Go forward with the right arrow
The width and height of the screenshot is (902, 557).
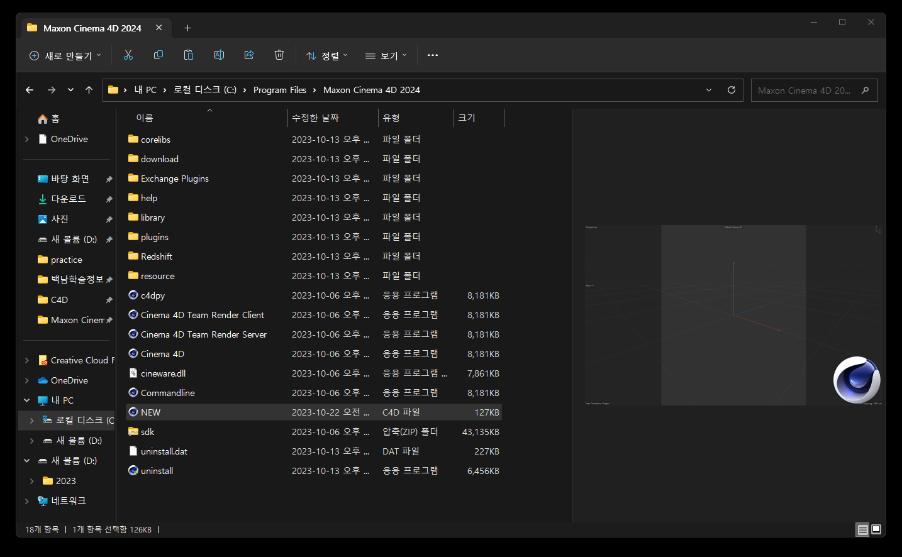[x=52, y=90]
